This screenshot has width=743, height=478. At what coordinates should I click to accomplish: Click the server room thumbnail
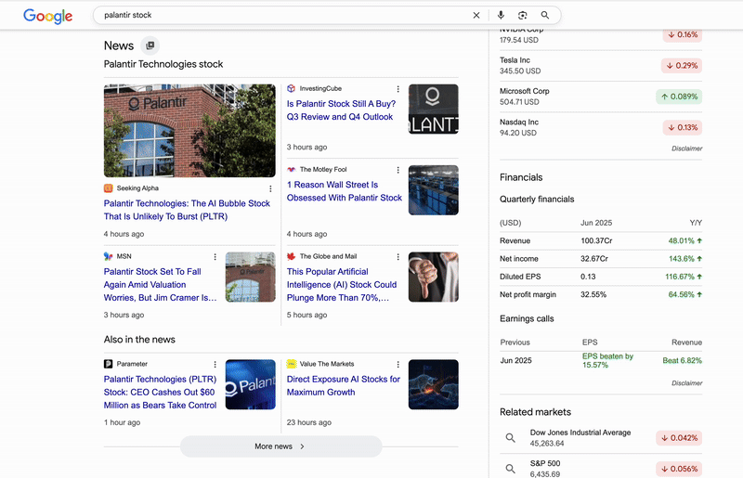coord(433,190)
